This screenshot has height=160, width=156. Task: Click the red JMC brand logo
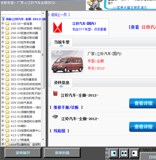point(58,27)
